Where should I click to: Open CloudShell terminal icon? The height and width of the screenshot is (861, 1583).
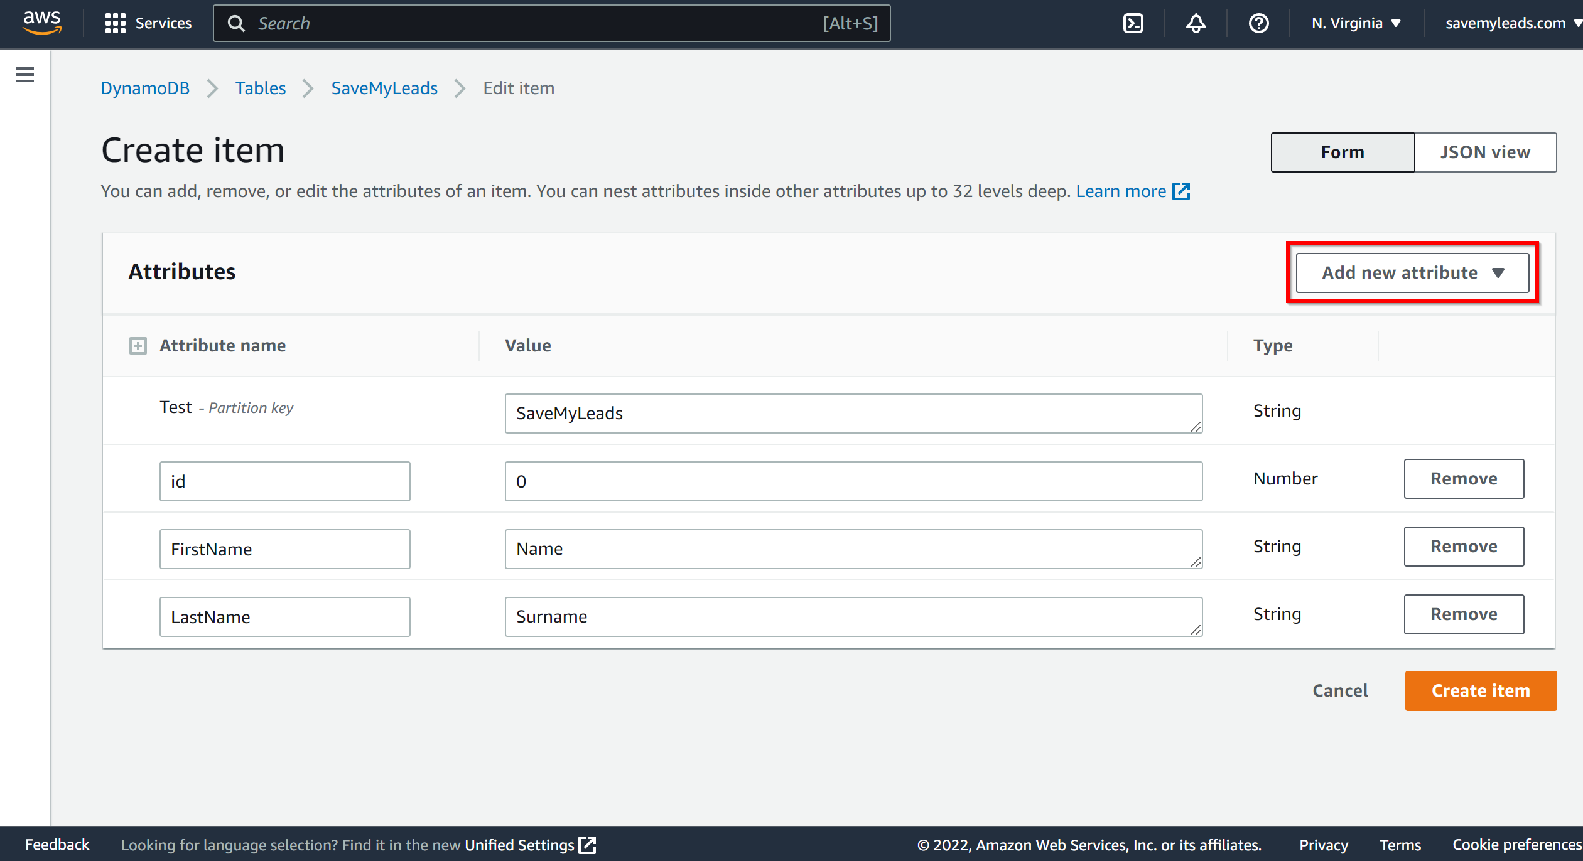click(1133, 23)
